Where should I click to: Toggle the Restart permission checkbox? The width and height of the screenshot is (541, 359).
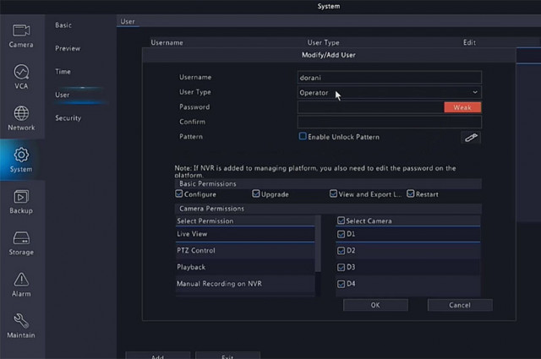pos(410,193)
